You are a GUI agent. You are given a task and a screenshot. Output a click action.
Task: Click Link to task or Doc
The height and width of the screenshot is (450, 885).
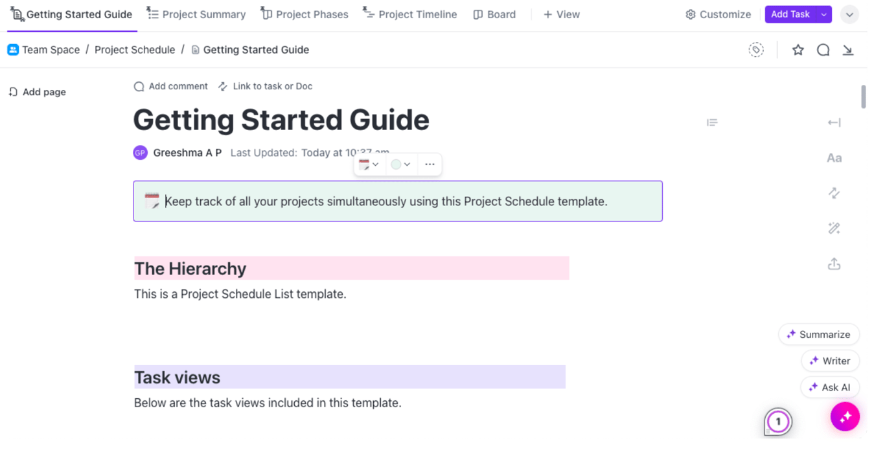266,86
